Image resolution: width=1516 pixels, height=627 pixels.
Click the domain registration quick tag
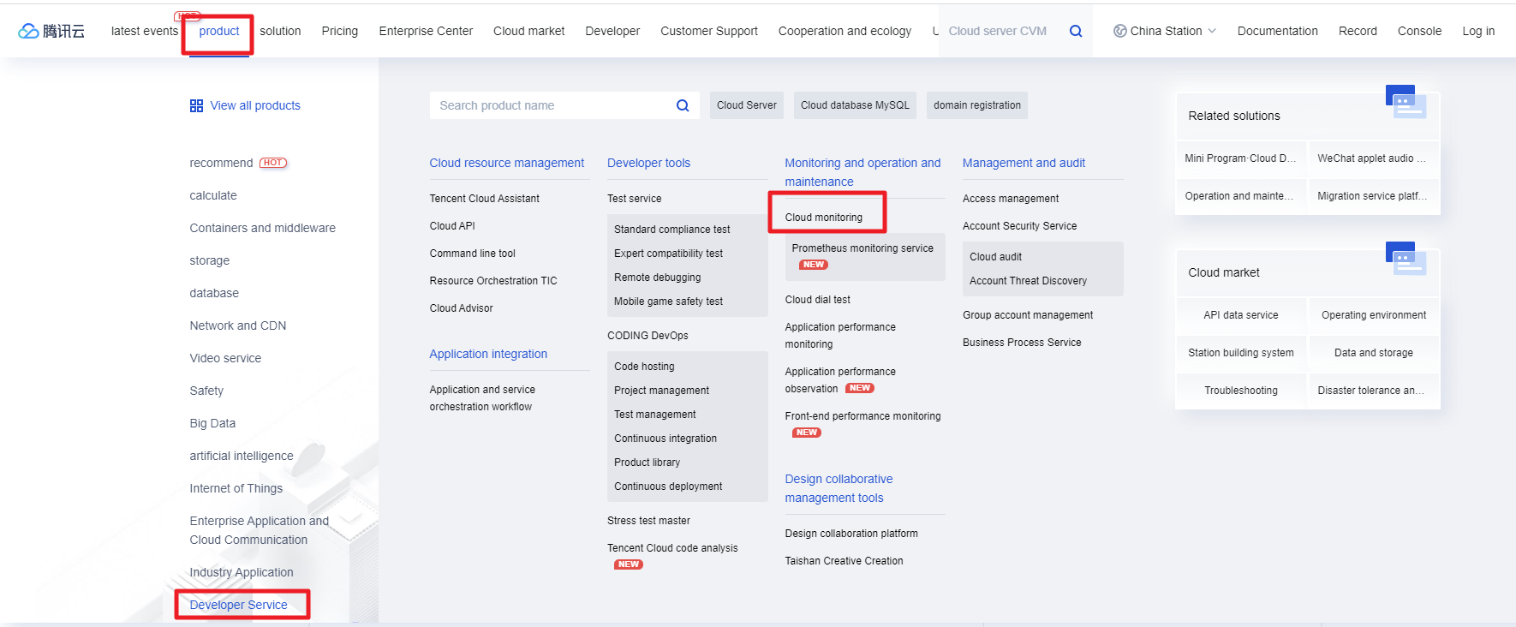pos(976,105)
